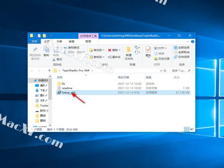Click the up-folder arrow button

tap(49, 71)
